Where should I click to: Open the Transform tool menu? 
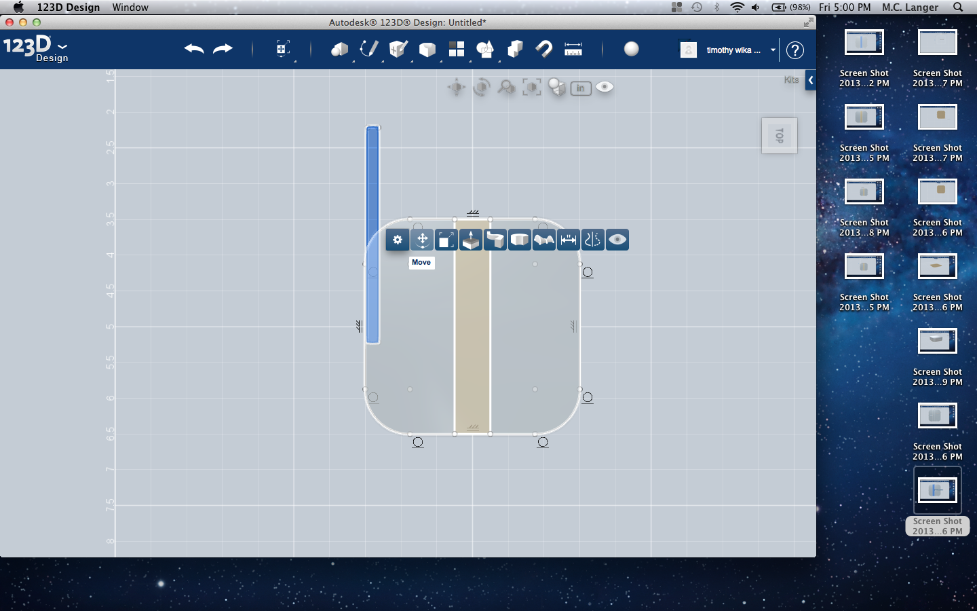coord(283,49)
